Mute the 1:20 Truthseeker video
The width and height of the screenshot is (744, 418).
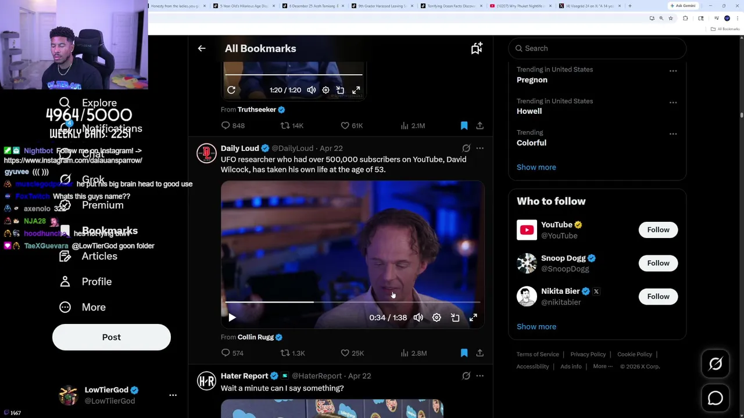click(312, 90)
